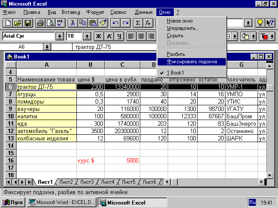The height and width of the screenshot is (208, 278).
Task: Open the Вставка menu
Action: (x=71, y=12)
